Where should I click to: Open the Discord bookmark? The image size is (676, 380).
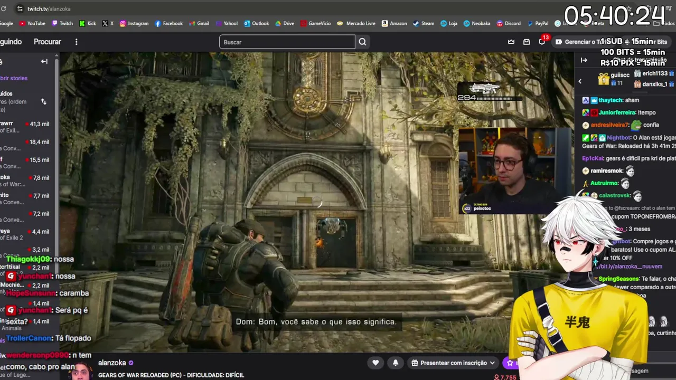[x=509, y=23]
